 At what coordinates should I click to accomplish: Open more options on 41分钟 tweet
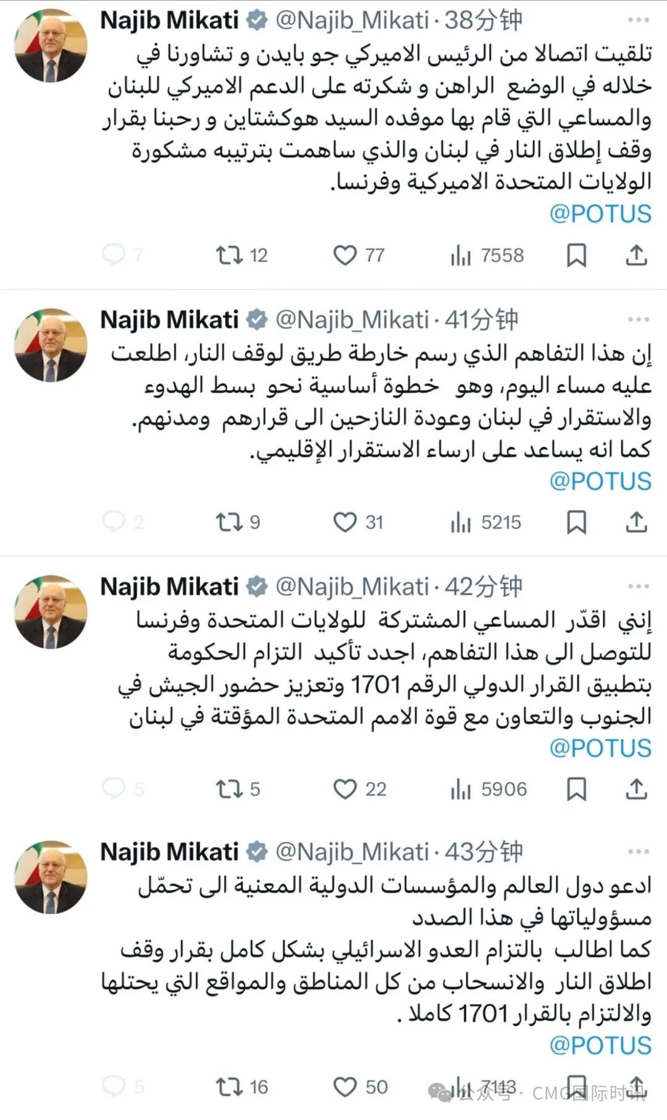pyautogui.click(x=638, y=320)
